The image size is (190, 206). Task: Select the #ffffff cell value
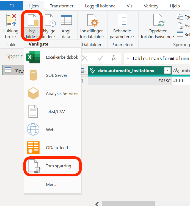tap(181, 81)
